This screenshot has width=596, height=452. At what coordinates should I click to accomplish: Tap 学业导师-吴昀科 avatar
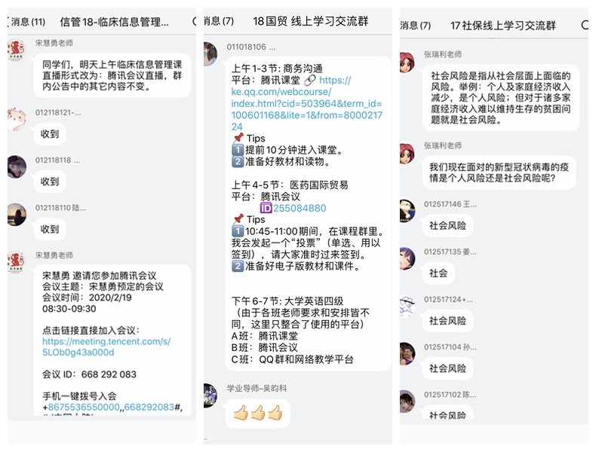pyautogui.click(x=210, y=395)
